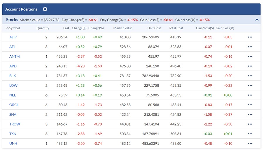Open the NEE symbol link
Viewport: 264px width, 151px height.
pyautogui.click(x=13, y=95)
